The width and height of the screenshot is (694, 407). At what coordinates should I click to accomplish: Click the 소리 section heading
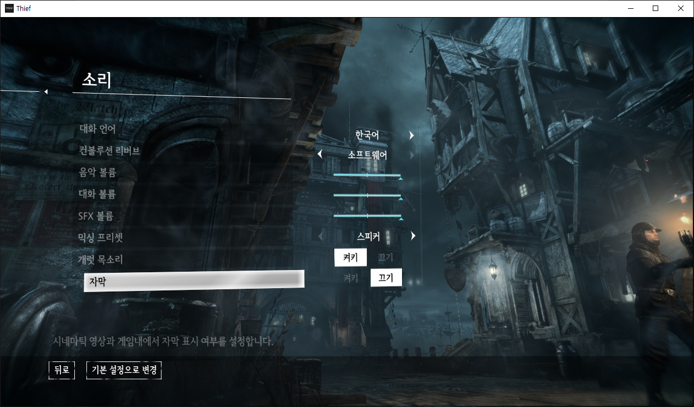pyautogui.click(x=97, y=80)
